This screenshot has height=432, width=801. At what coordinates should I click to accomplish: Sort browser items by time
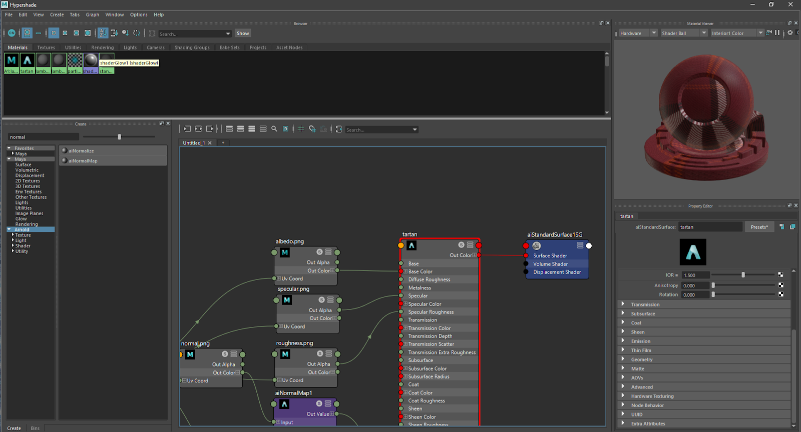click(125, 33)
